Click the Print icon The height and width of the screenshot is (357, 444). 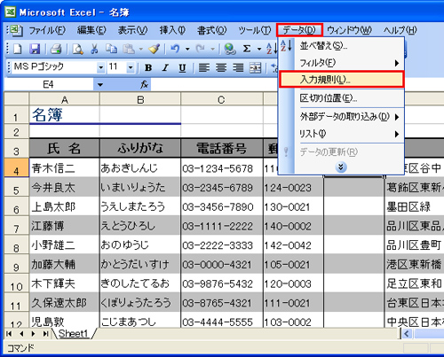56,49
